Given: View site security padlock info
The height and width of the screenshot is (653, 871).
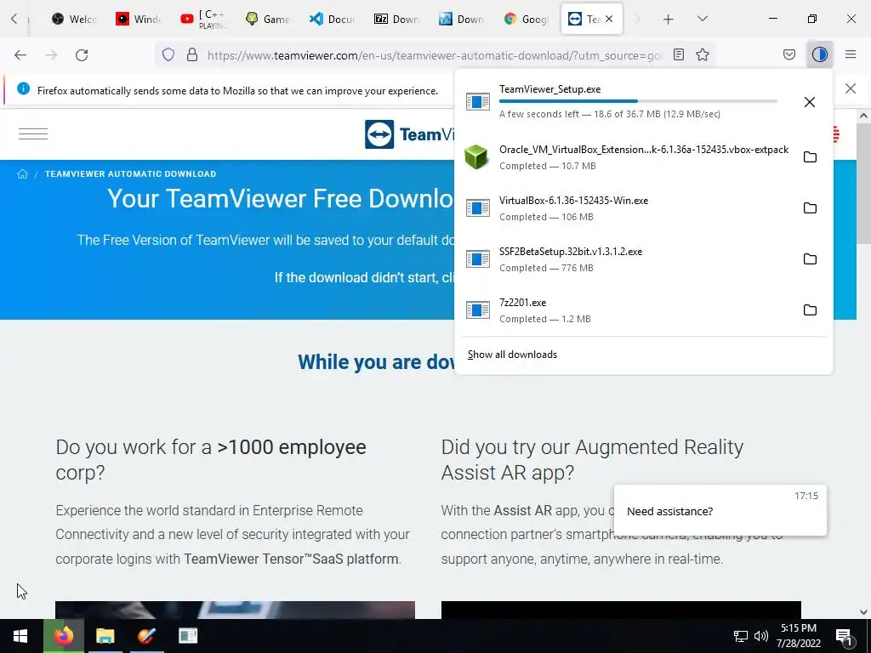Looking at the screenshot, I should pos(192,54).
